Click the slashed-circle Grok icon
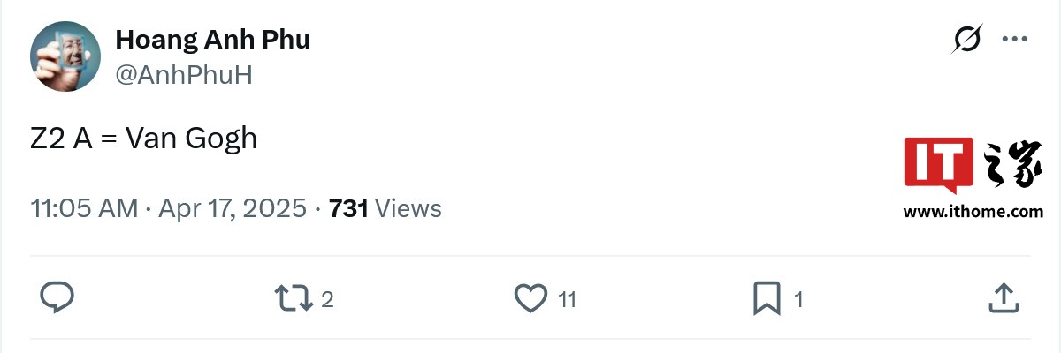The height and width of the screenshot is (353, 1061). click(968, 40)
